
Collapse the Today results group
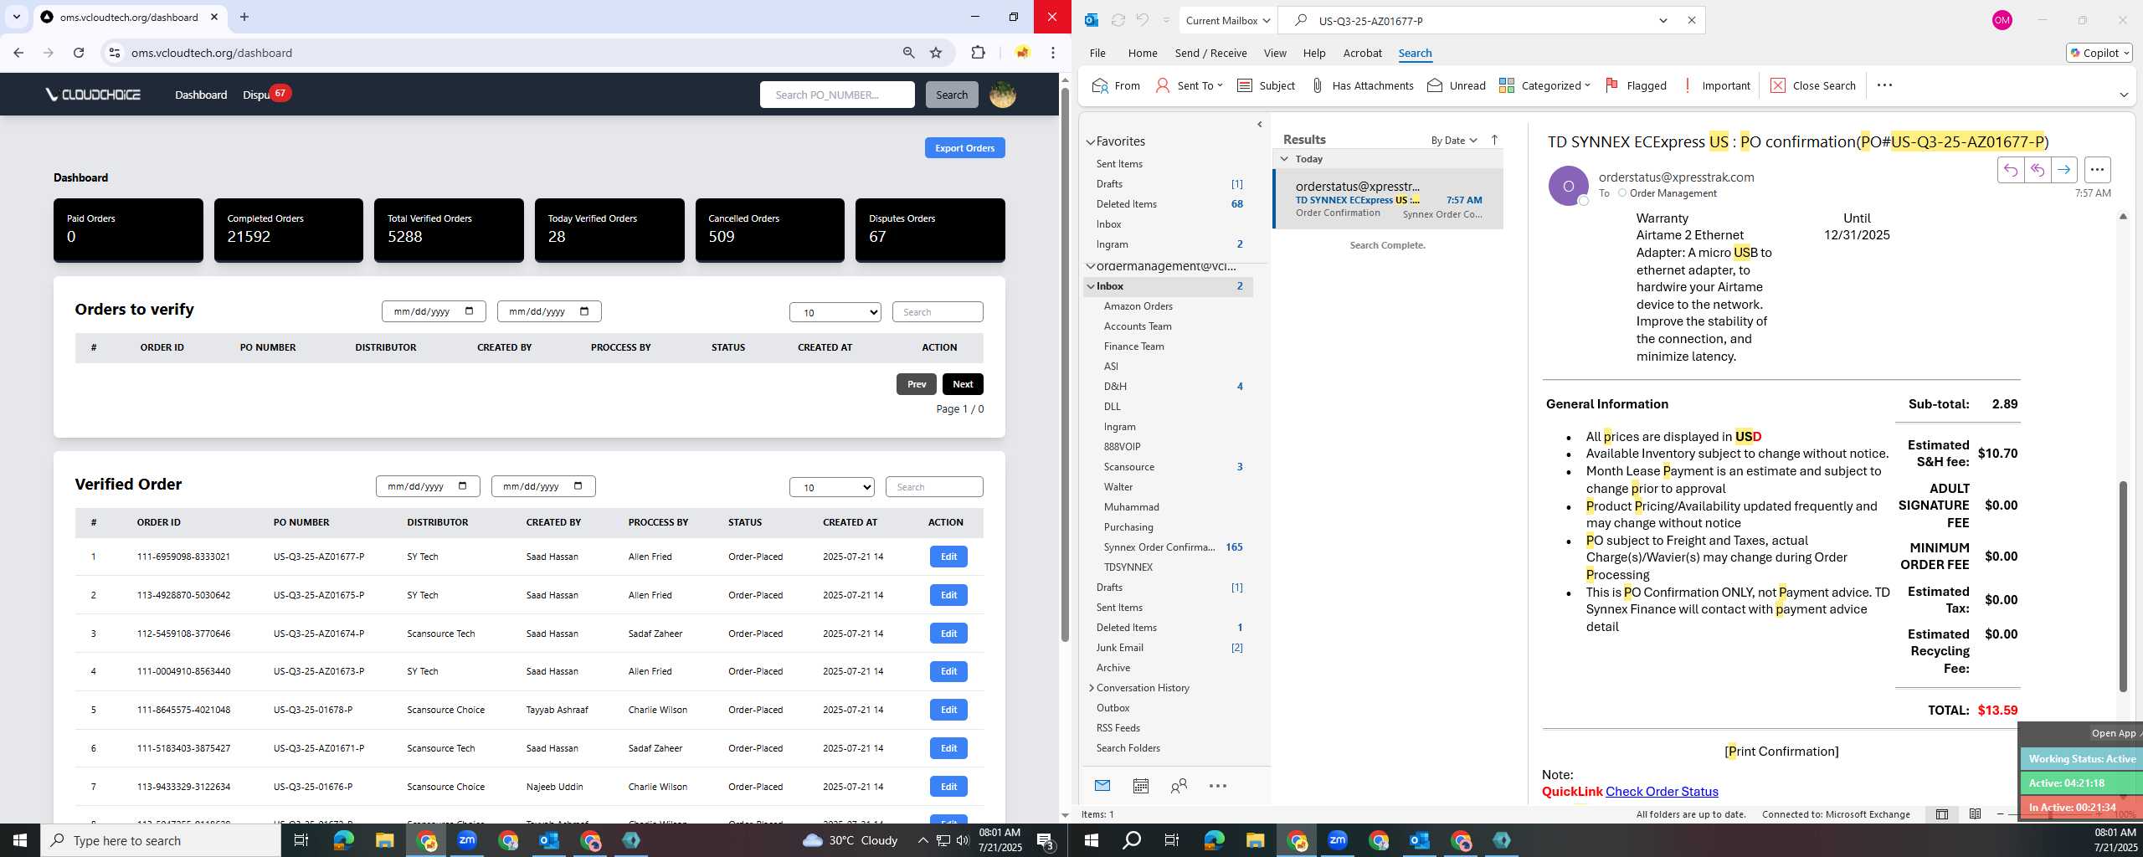tap(1284, 159)
